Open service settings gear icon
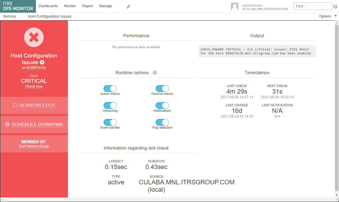The width and height of the screenshot is (339, 202). [42, 62]
